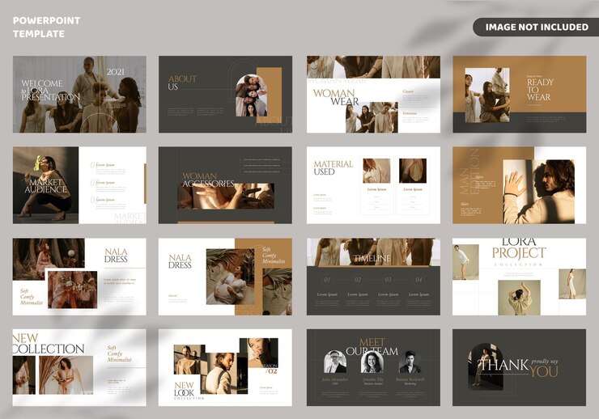Click the 'POWERPOINT TEMPLATE' heading text

point(47,27)
